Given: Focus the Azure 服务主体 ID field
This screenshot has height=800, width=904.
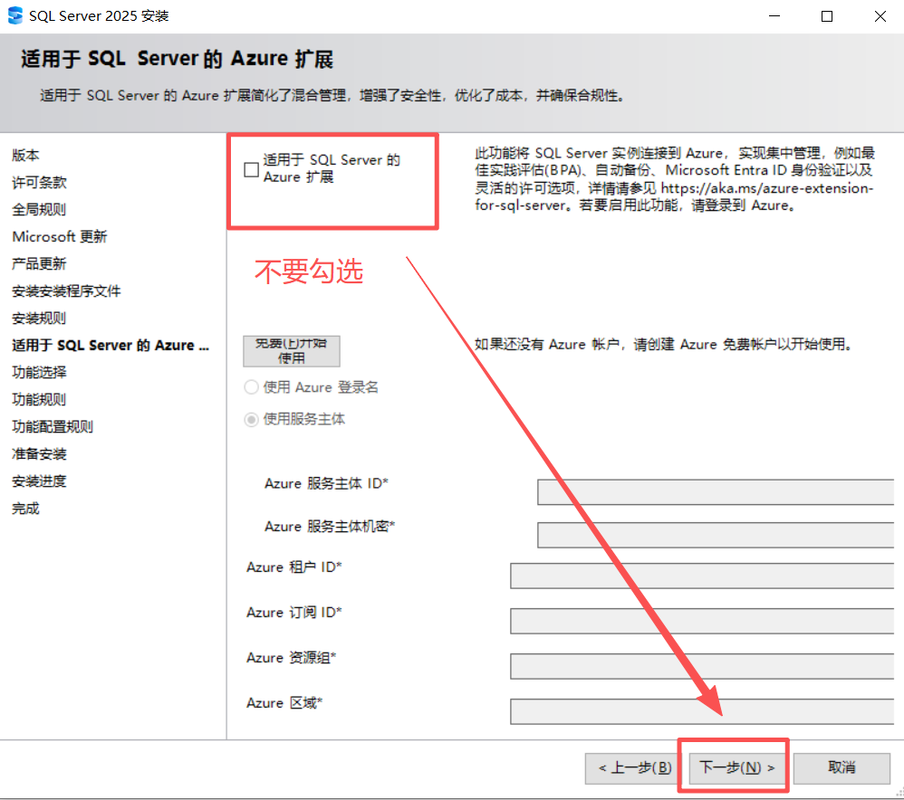Looking at the screenshot, I should point(716,492).
